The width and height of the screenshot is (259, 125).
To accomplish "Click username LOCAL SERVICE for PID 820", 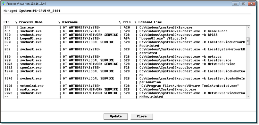I will [88, 42].
